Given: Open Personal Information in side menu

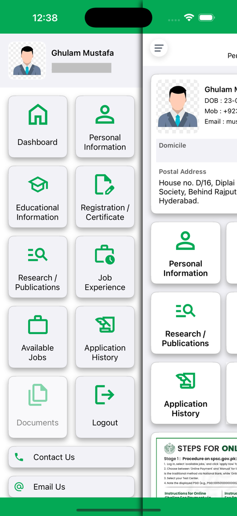Looking at the screenshot, I should (105, 126).
